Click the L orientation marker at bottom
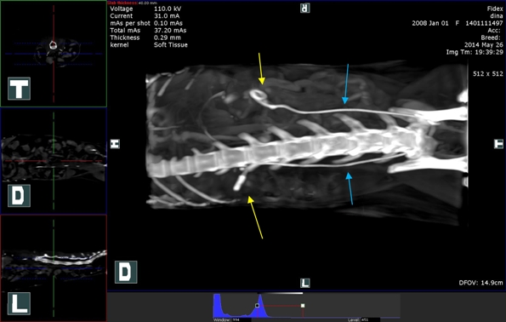Image resolution: width=506 pixels, height=322 pixels. tap(305, 283)
